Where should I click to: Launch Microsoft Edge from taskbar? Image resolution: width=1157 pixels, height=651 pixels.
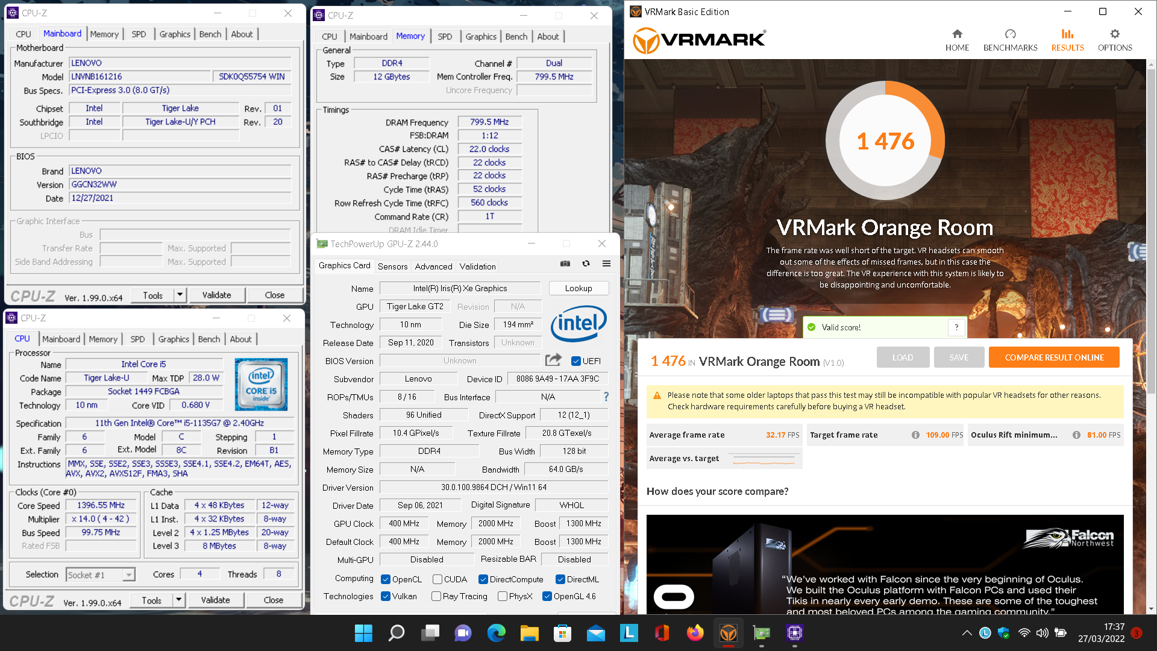497,633
